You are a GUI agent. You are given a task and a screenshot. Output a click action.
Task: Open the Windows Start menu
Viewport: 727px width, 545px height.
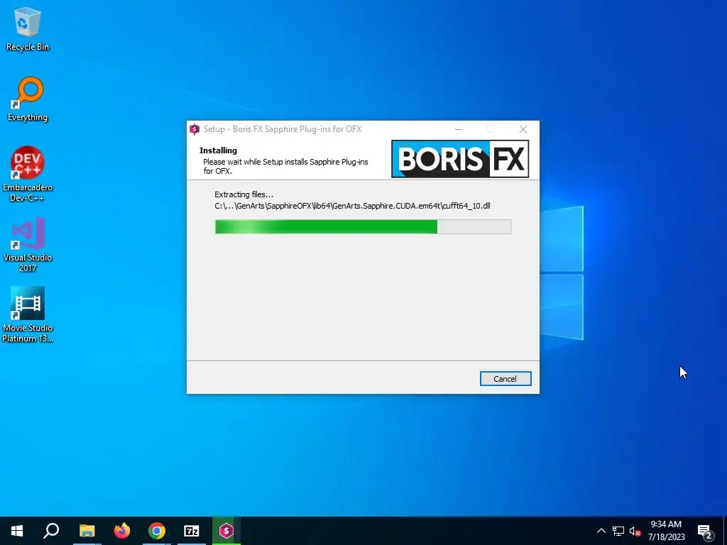pyautogui.click(x=17, y=531)
